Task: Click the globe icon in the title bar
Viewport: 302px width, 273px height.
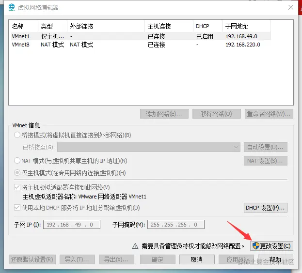Action: click(12, 7)
